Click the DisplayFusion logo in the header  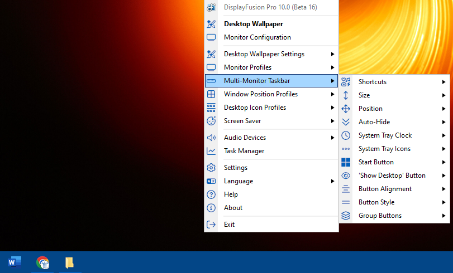tap(211, 7)
